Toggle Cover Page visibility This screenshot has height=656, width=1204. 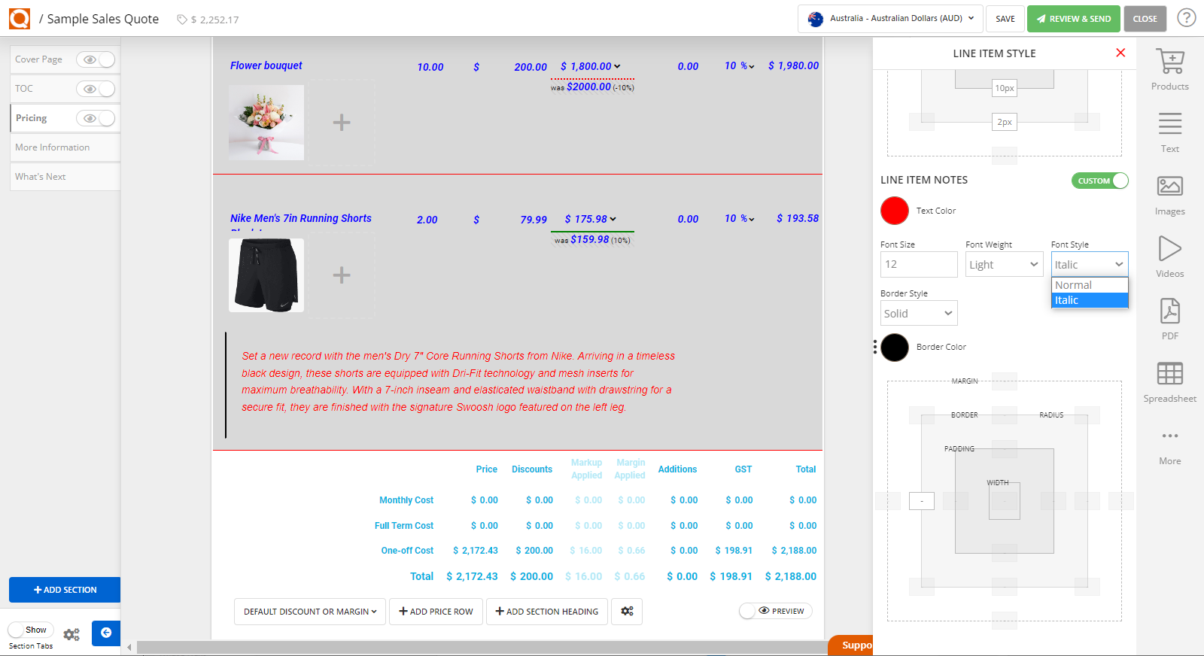pos(96,59)
